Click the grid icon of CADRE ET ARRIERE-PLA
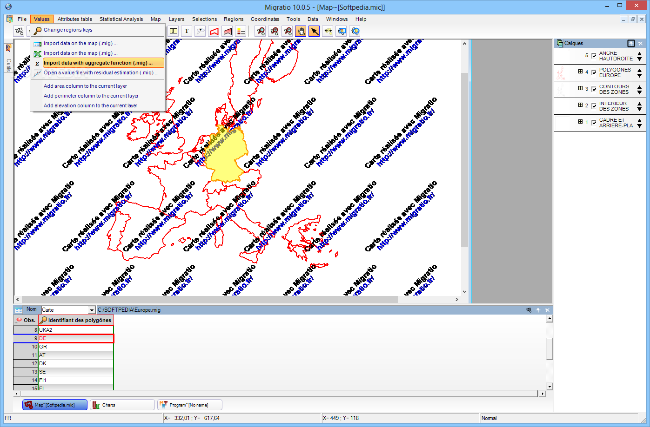 pyautogui.click(x=580, y=122)
